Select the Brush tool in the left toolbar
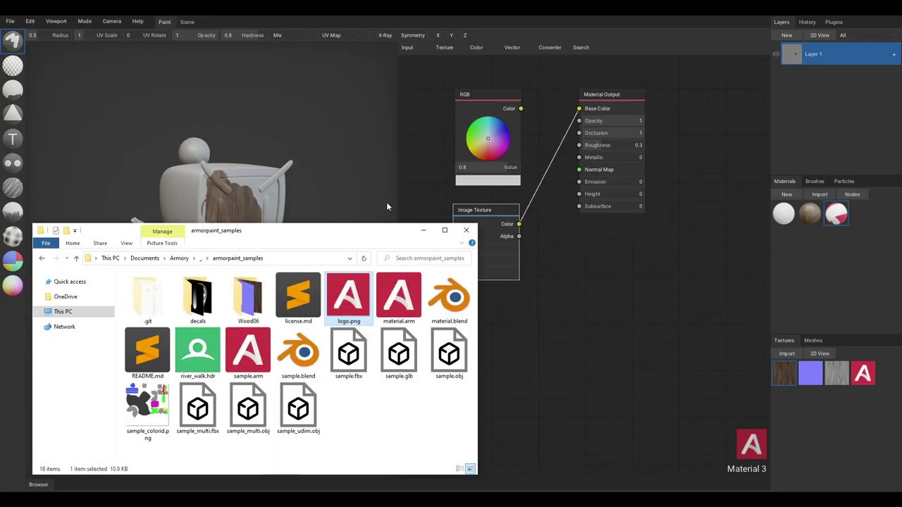This screenshot has width=902, height=507. click(x=13, y=41)
